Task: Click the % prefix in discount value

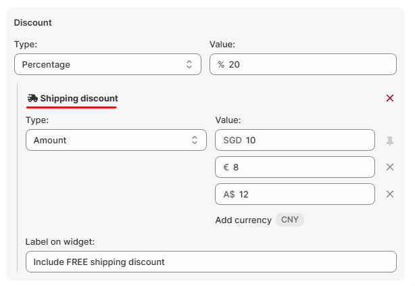Action: coord(221,65)
